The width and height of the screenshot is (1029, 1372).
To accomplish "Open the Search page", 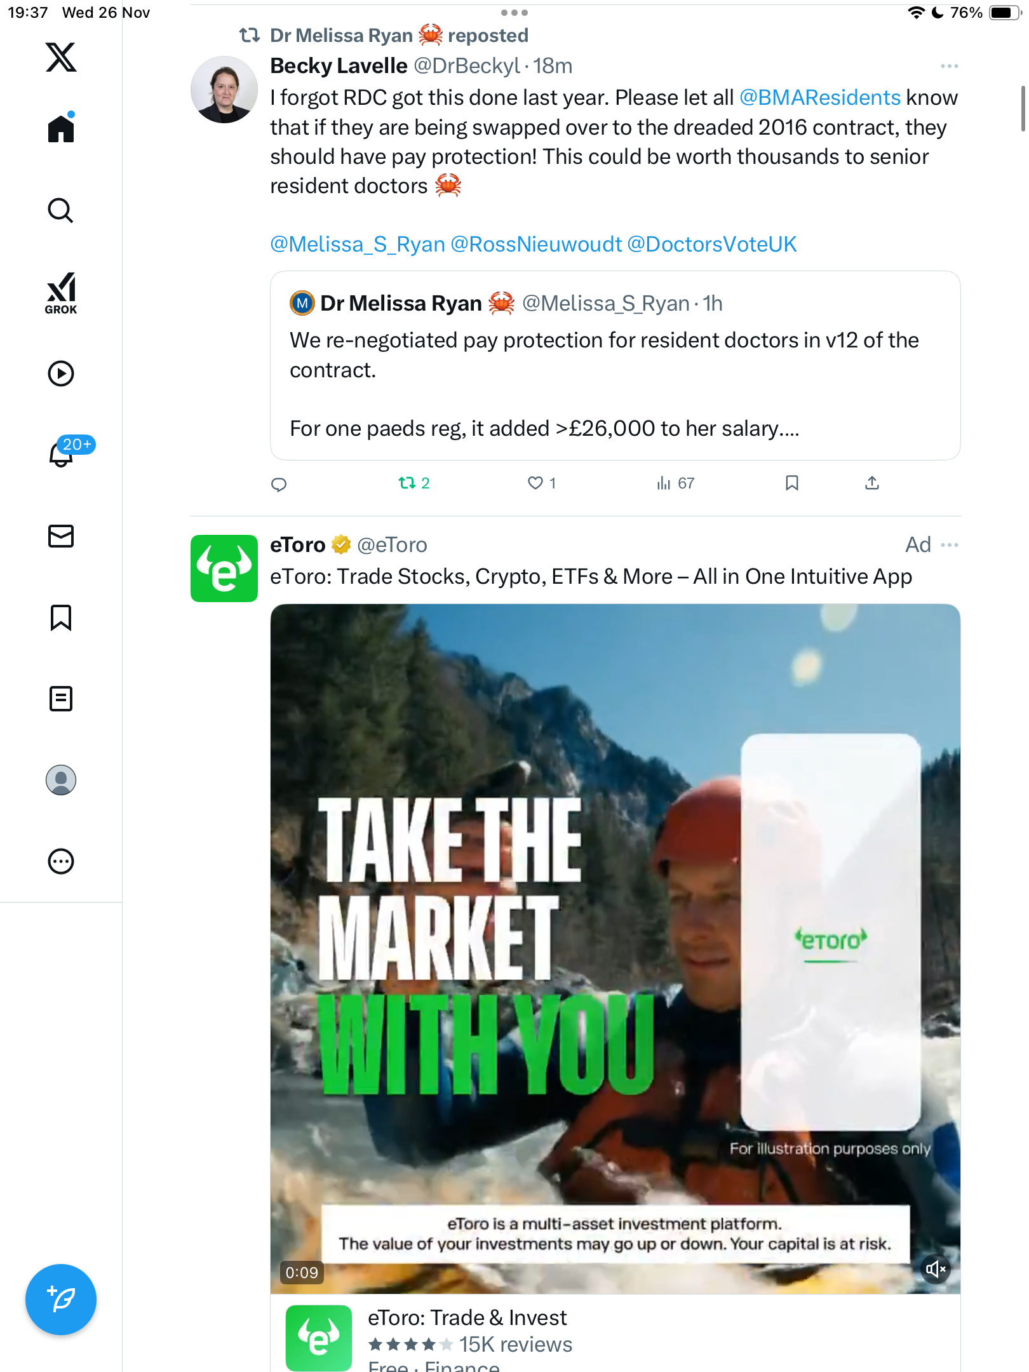I will [61, 211].
